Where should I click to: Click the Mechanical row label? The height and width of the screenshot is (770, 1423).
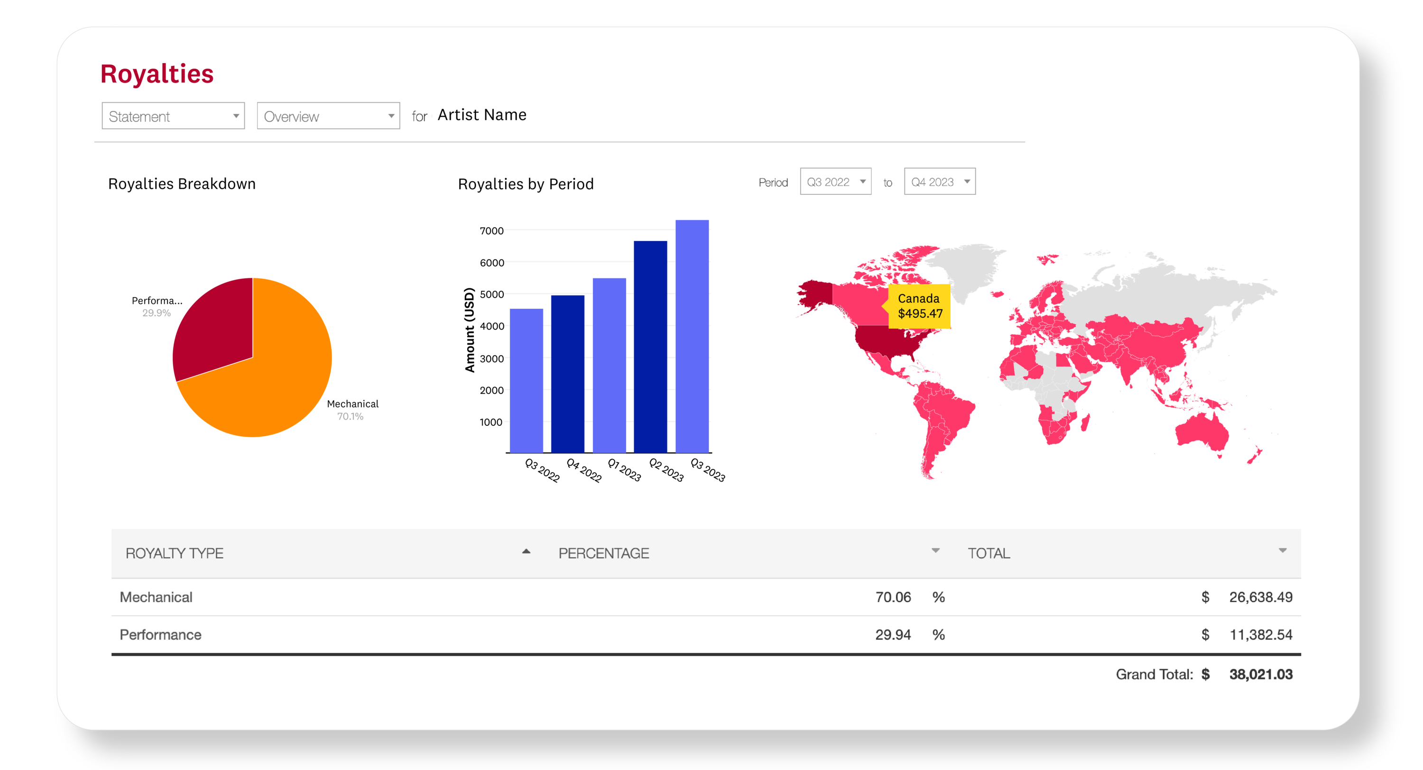[156, 597]
